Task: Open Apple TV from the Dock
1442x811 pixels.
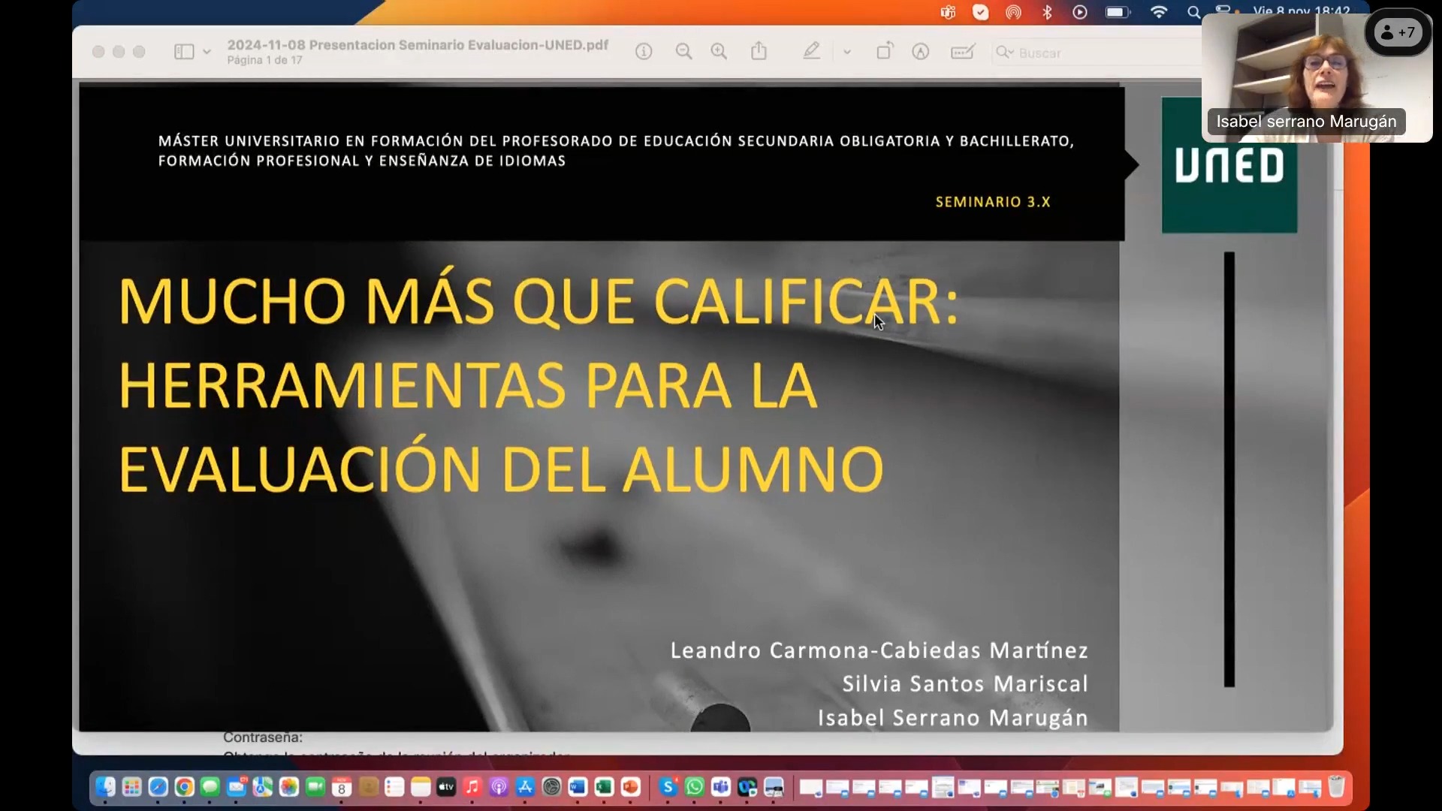Action: 446,786
